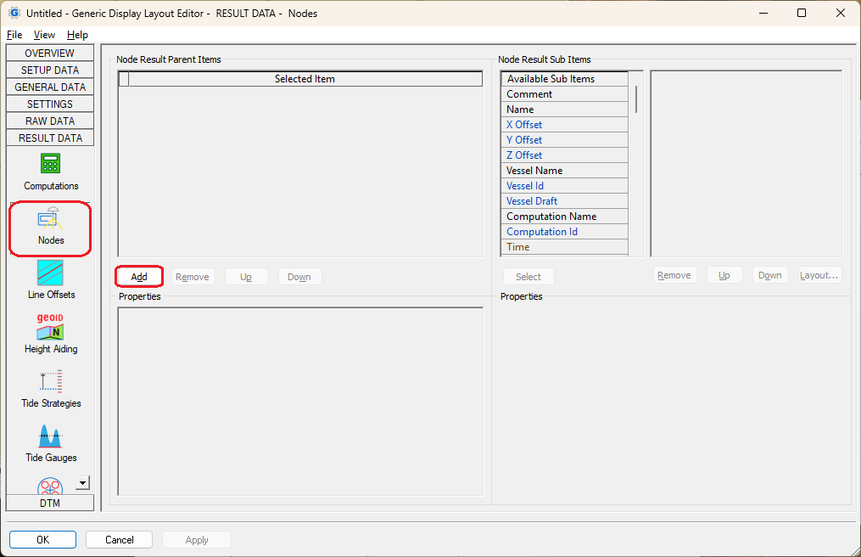
Task: Select the Vessel Name sub item
Action: pos(564,171)
